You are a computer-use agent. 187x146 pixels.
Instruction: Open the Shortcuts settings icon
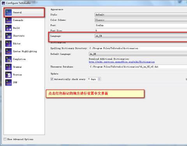tap(9, 36)
